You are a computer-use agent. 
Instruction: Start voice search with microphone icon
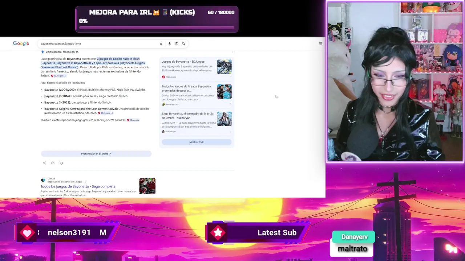pos(169,44)
